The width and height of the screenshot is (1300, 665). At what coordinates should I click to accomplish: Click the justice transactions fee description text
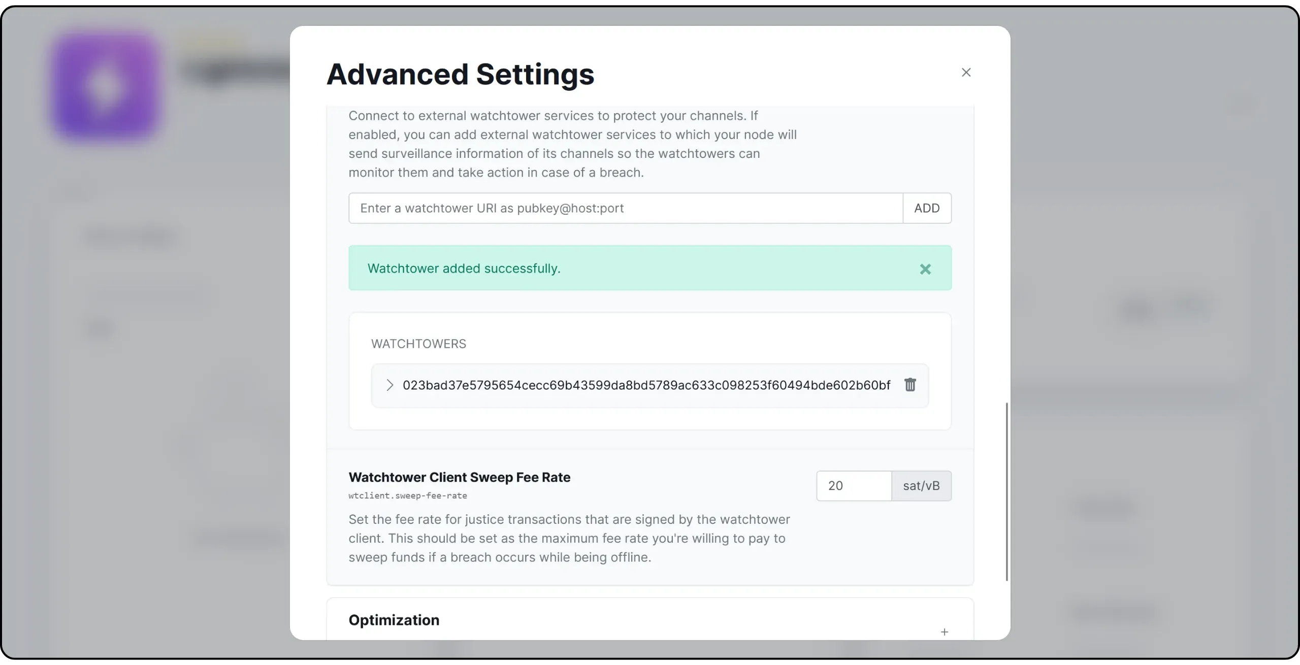pos(569,538)
